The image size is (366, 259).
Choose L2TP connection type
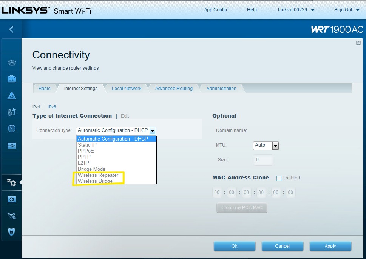(116, 163)
